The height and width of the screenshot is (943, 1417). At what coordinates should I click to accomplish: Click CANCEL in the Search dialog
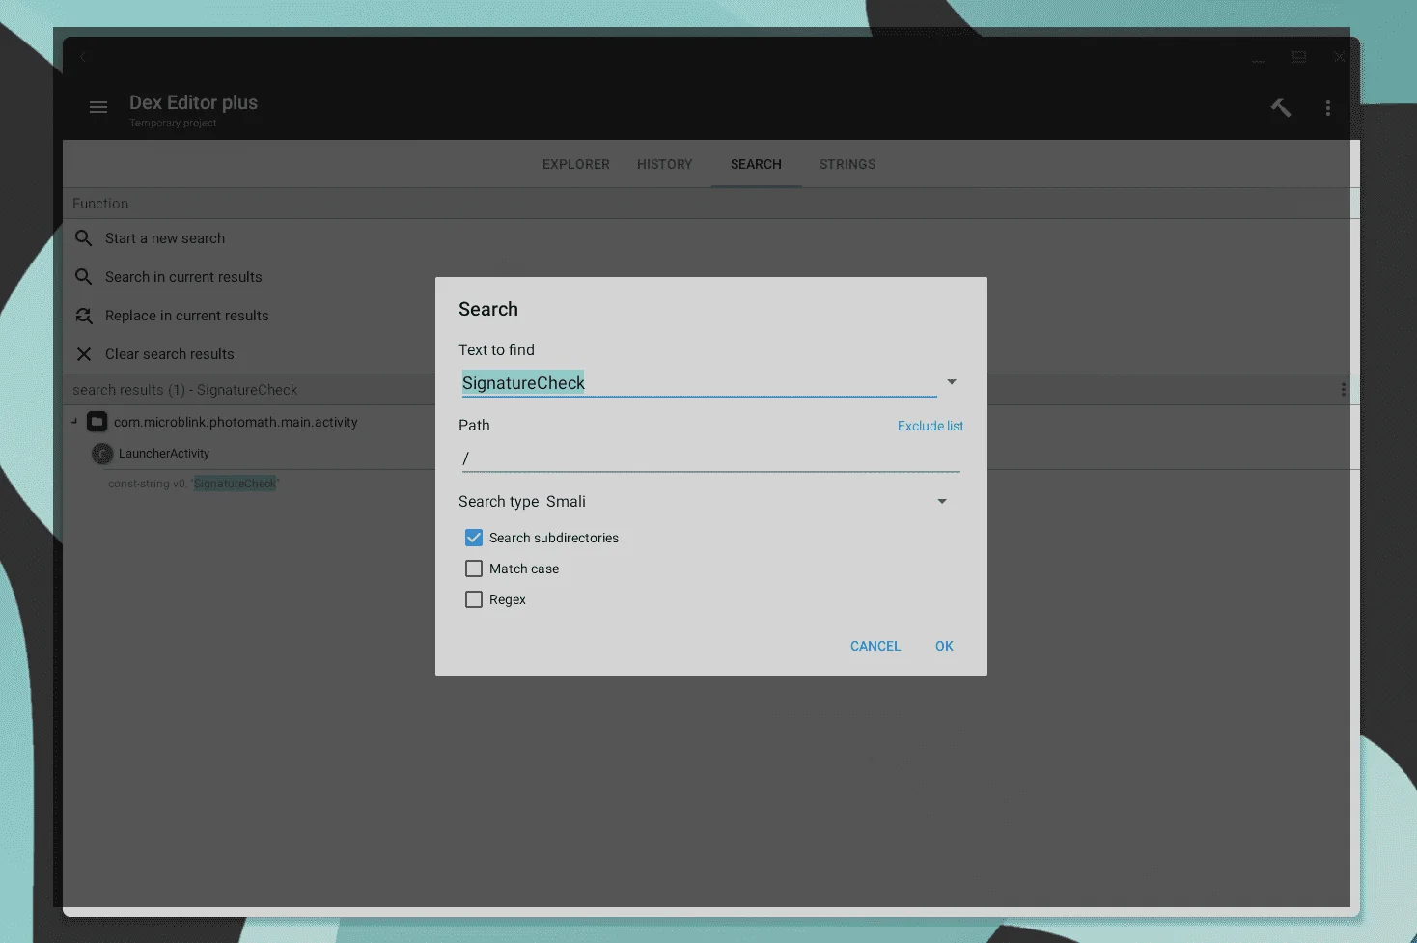click(875, 646)
